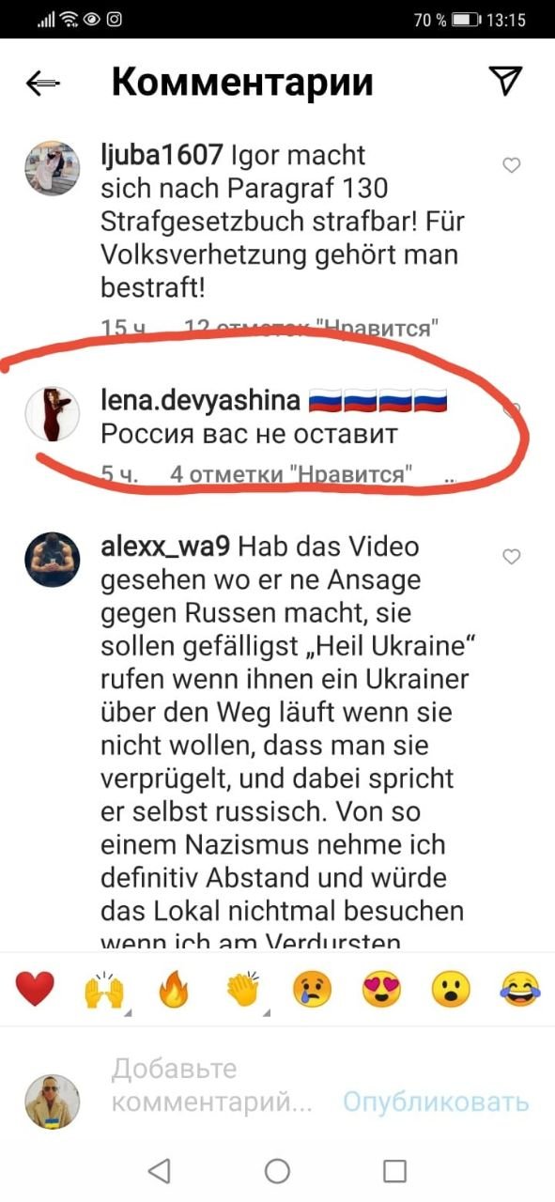Insert the crying face emoji
Image resolution: width=555 pixels, height=1202 pixels.
click(x=312, y=991)
